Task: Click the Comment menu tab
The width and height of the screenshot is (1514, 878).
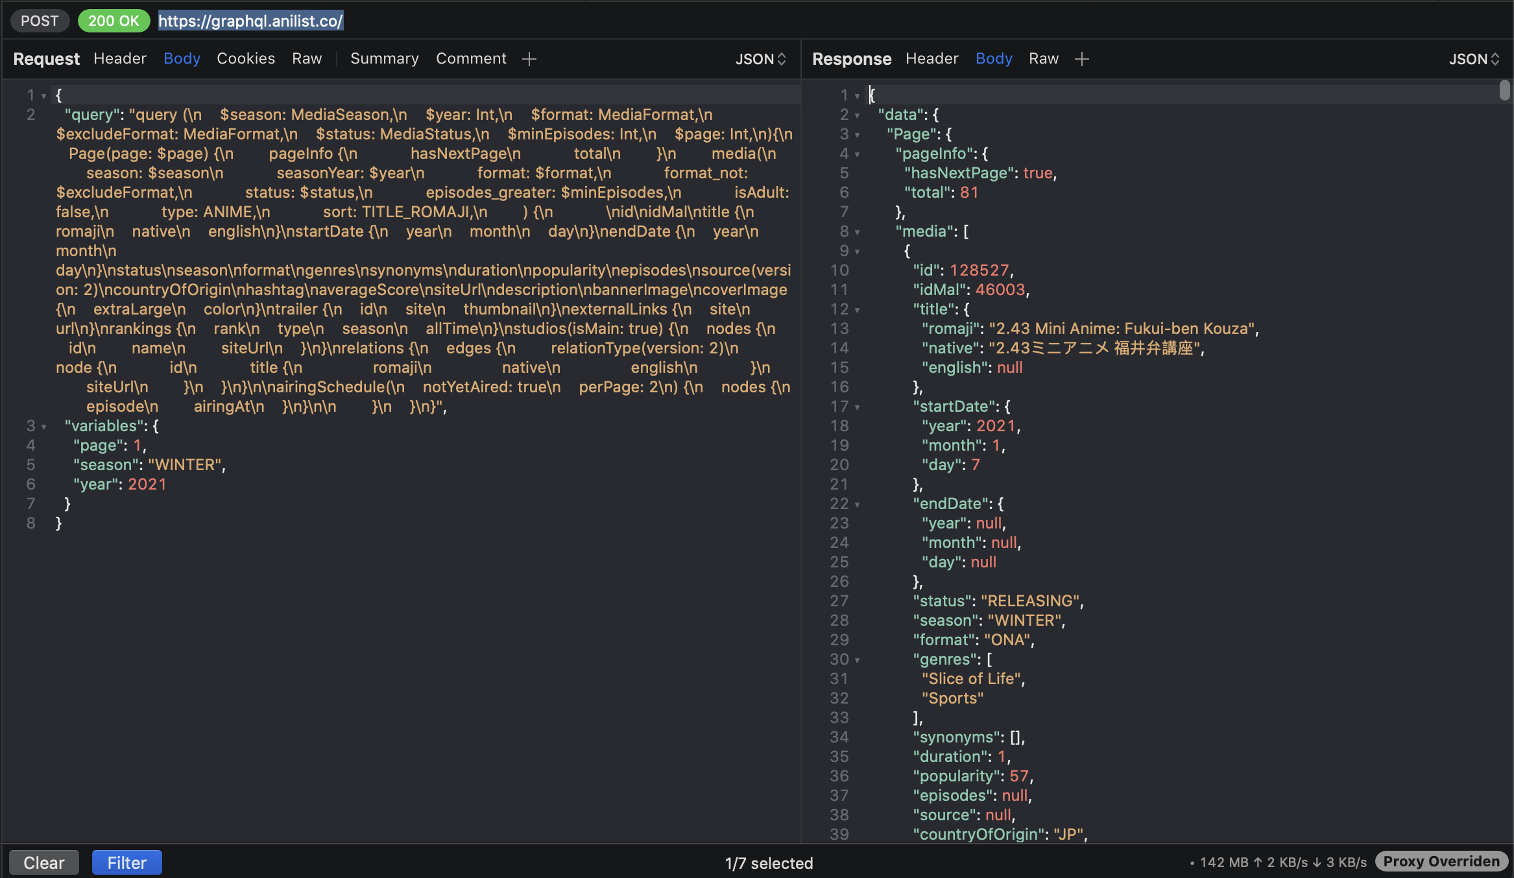Action: tap(470, 58)
